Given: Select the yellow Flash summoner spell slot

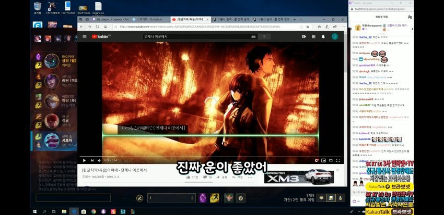Looking at the screenshot, I should [215, 198].
